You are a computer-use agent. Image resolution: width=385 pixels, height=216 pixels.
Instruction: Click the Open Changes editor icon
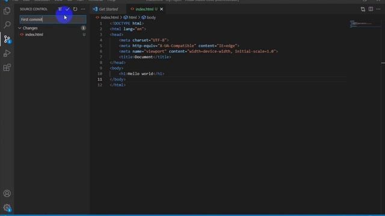coord(363,9)
